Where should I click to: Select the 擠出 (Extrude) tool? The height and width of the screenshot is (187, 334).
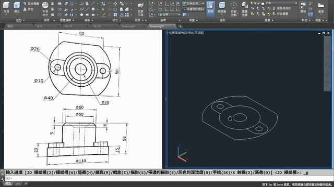[17, 7]
